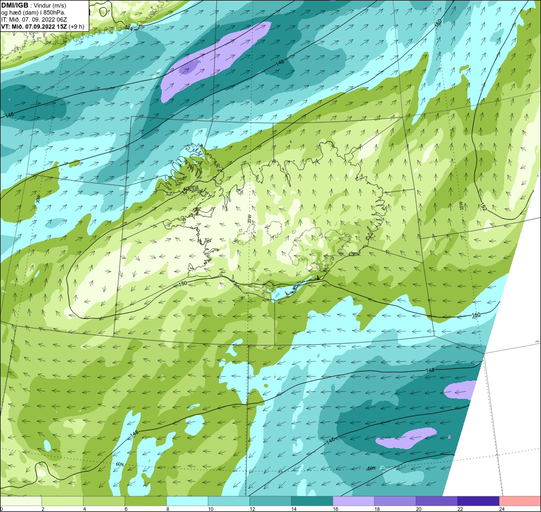Click the olive green 6–8 legend swatch
Screen dimensions: 541x512
(145, 501)
